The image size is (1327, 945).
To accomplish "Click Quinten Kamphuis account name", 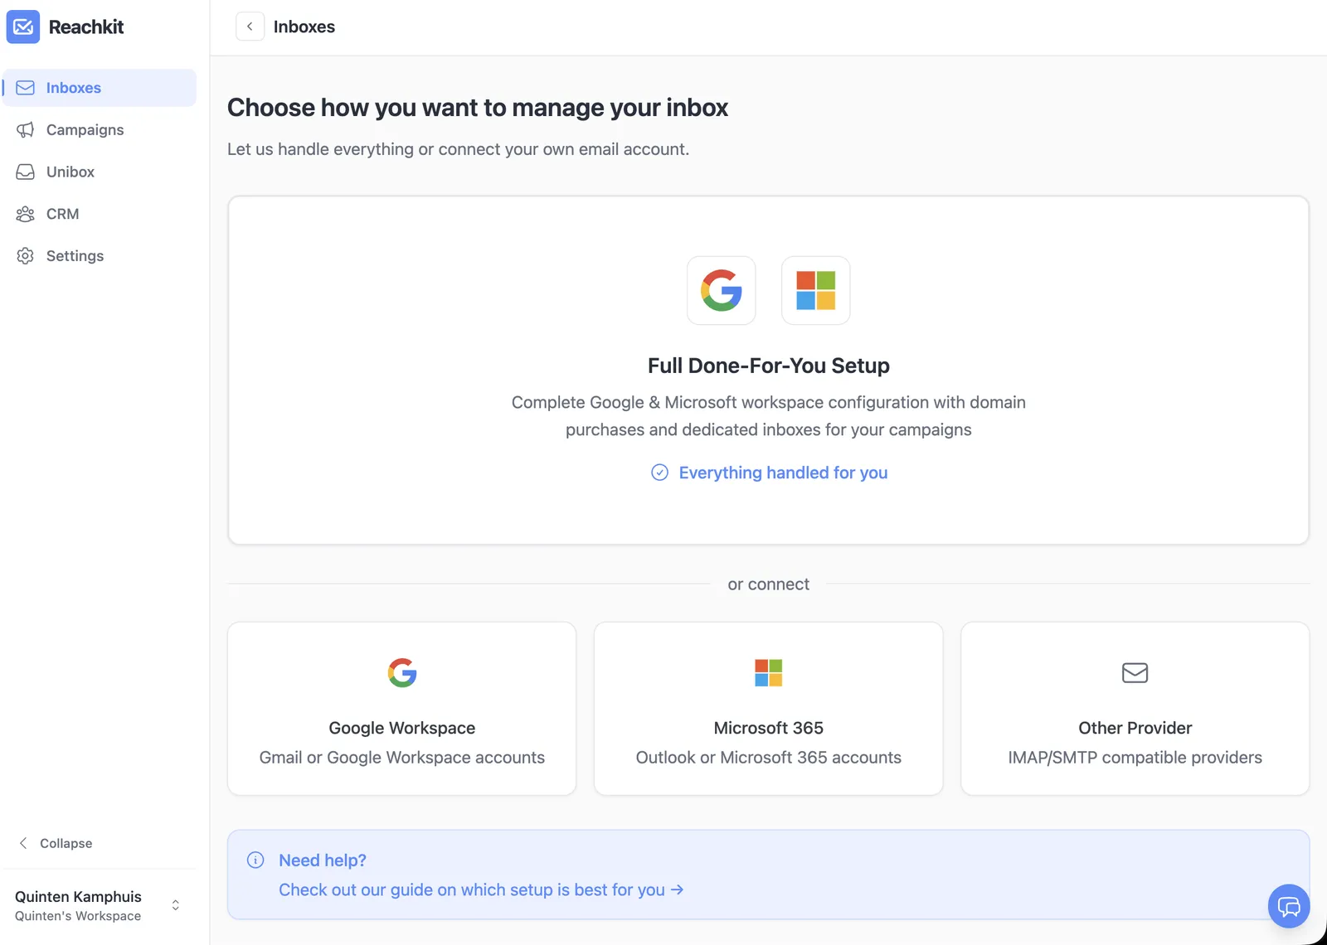I will coord(78,897).
